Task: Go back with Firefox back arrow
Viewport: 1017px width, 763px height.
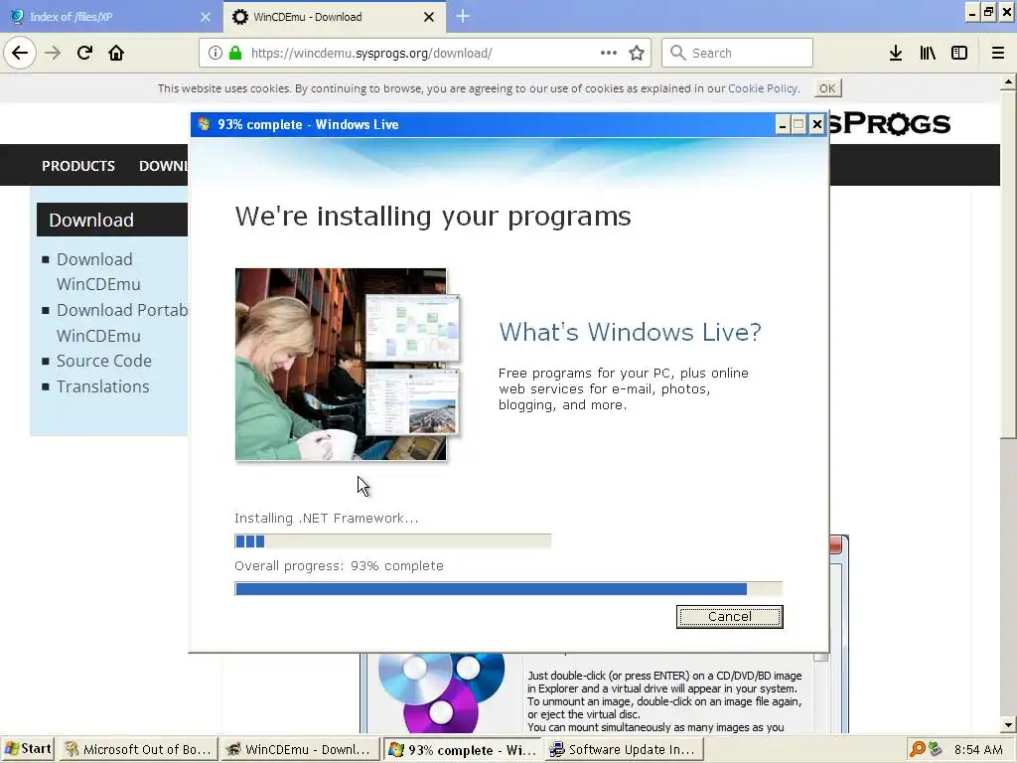Action: coord(20,53)
